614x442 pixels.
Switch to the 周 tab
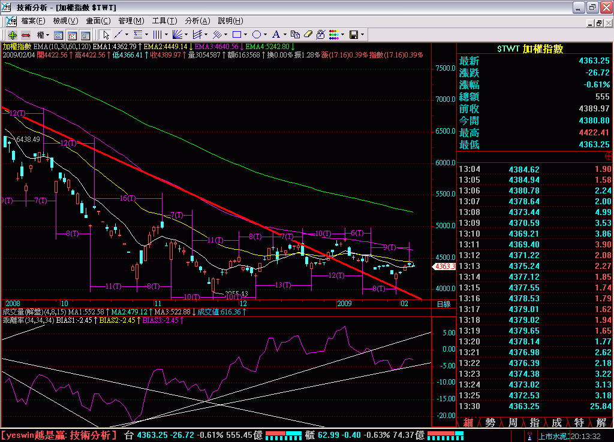[x=513, y=422]
